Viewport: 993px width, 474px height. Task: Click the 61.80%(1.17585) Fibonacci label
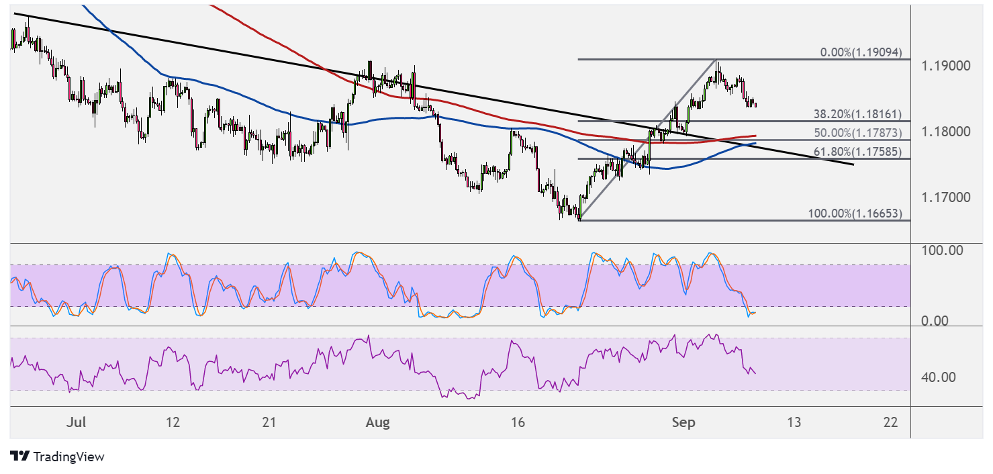(x=857, y=152)
